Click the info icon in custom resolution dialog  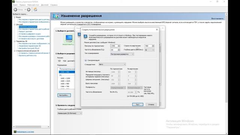pos(85,37)
